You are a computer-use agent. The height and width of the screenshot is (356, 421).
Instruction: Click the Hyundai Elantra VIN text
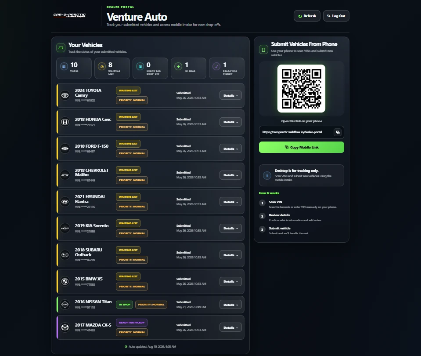pos(85,207)
